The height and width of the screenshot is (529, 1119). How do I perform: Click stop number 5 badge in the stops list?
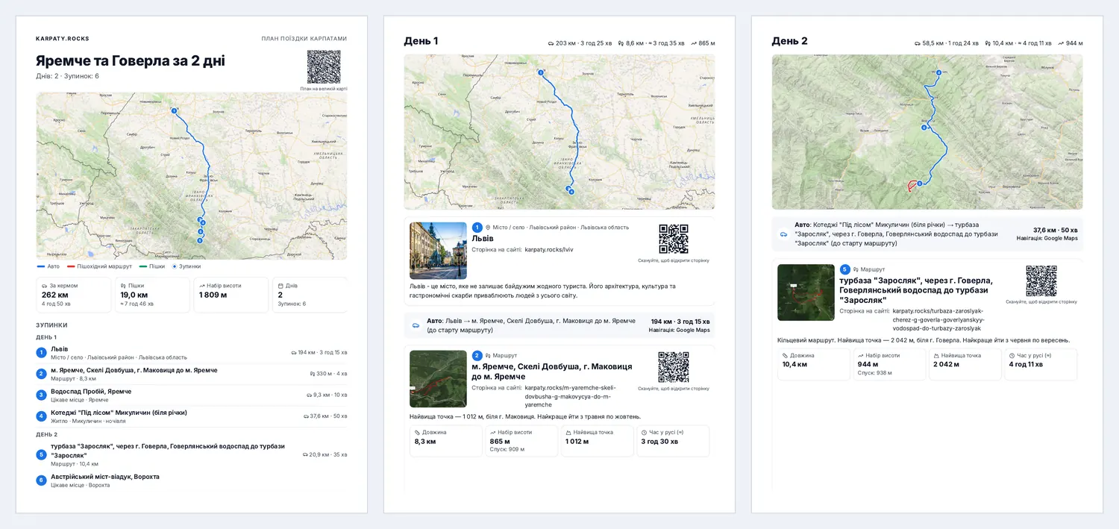tap(42, 454)
